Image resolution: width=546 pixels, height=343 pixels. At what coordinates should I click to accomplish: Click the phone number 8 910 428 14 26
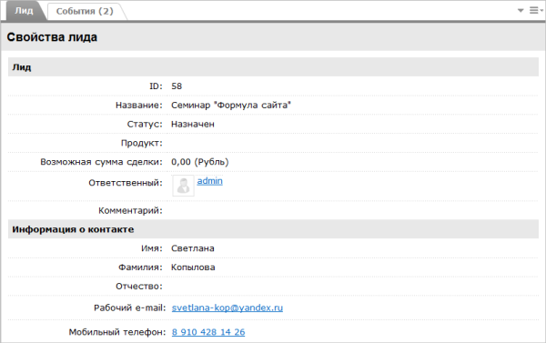208,332
